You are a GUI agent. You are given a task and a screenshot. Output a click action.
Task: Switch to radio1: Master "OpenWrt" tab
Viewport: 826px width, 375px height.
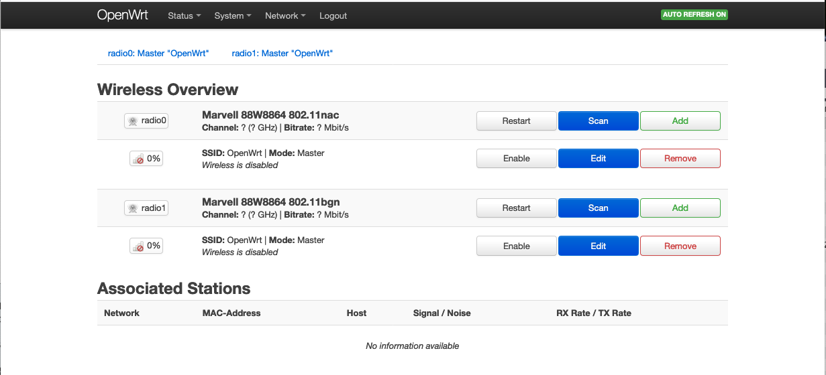[282, 53]
